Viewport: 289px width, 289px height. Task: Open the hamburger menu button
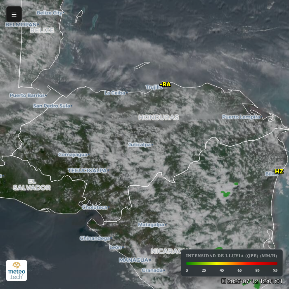coord(14,14)
